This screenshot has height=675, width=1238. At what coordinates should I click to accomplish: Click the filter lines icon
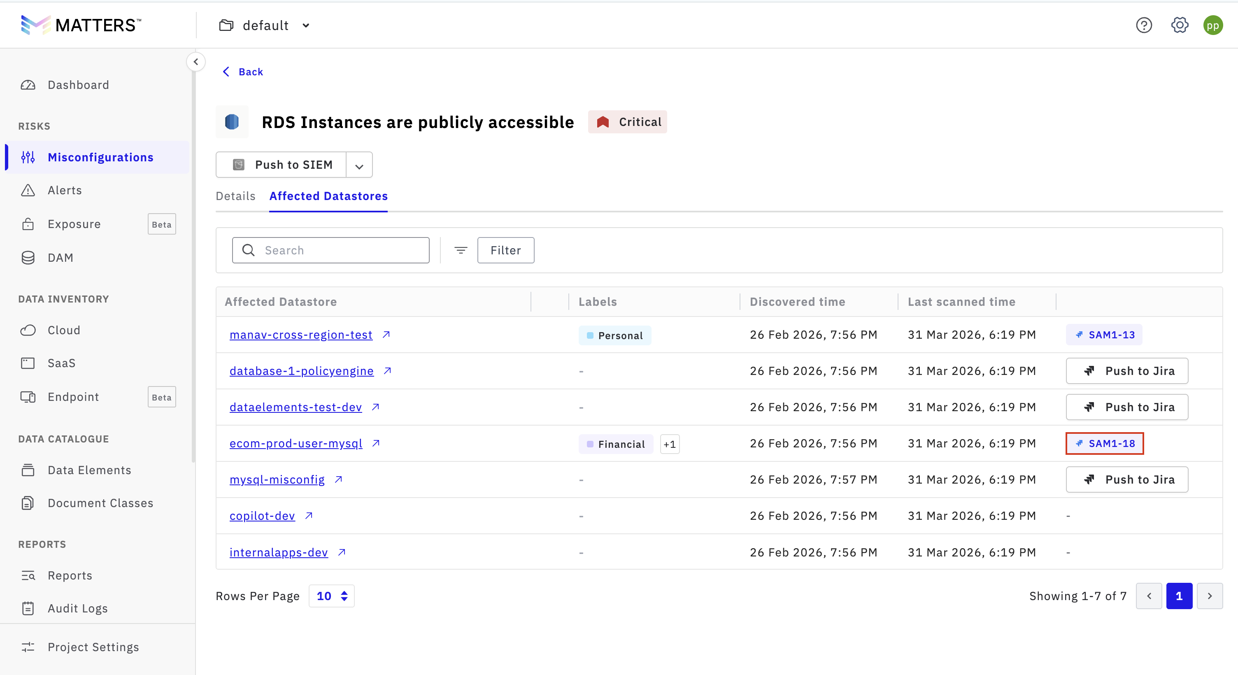point(461,250)
